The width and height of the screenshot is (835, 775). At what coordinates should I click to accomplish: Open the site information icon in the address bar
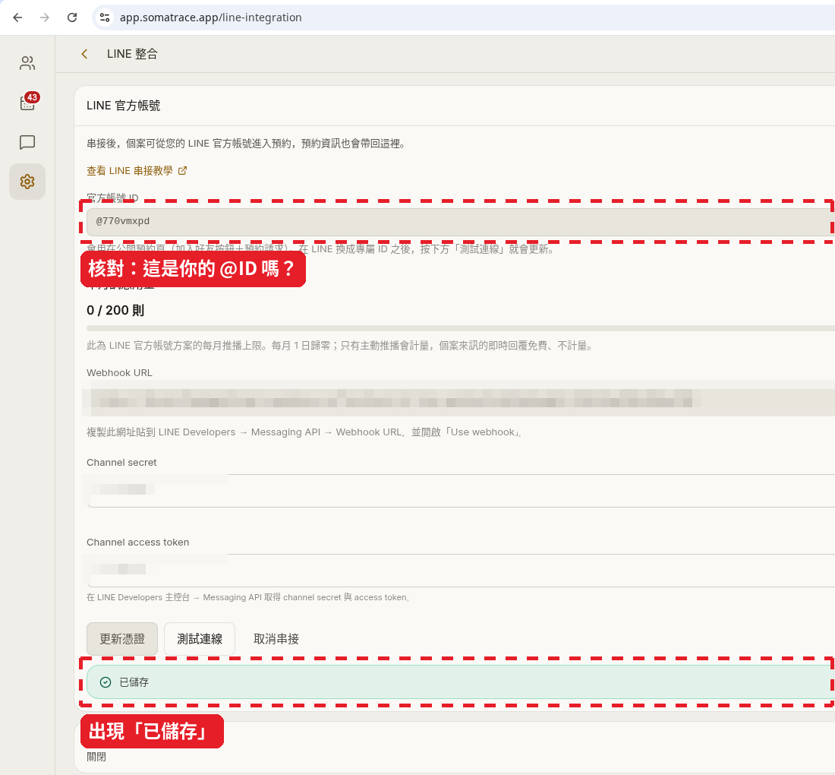pyautogui.click(x=105, y=17)
